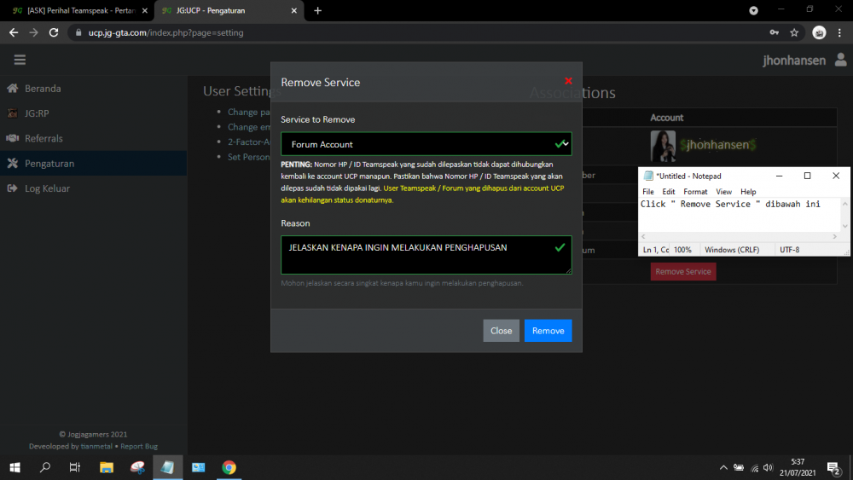Close the ASK Perihal Teamspeak tab
Image resolution: width=853 pixels, height=480 pixels.
point(145,10)
